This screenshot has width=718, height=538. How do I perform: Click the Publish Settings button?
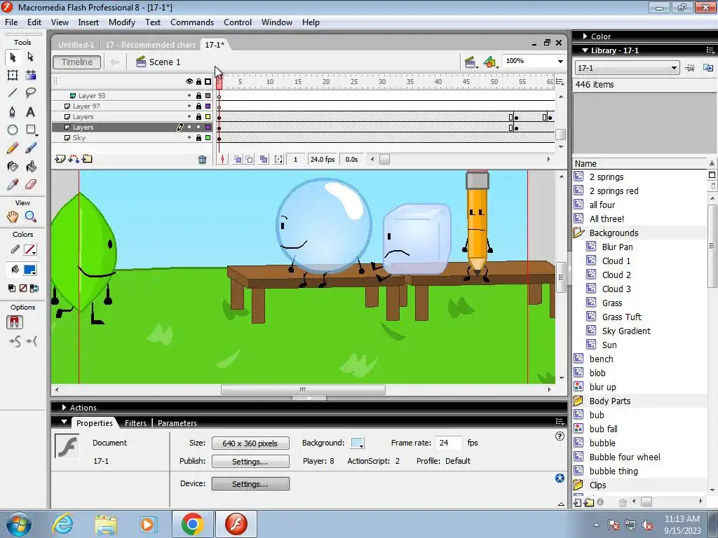point(250,461)
